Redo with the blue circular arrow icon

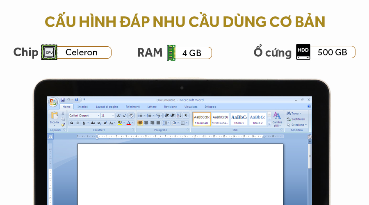(x=77, y=100)
